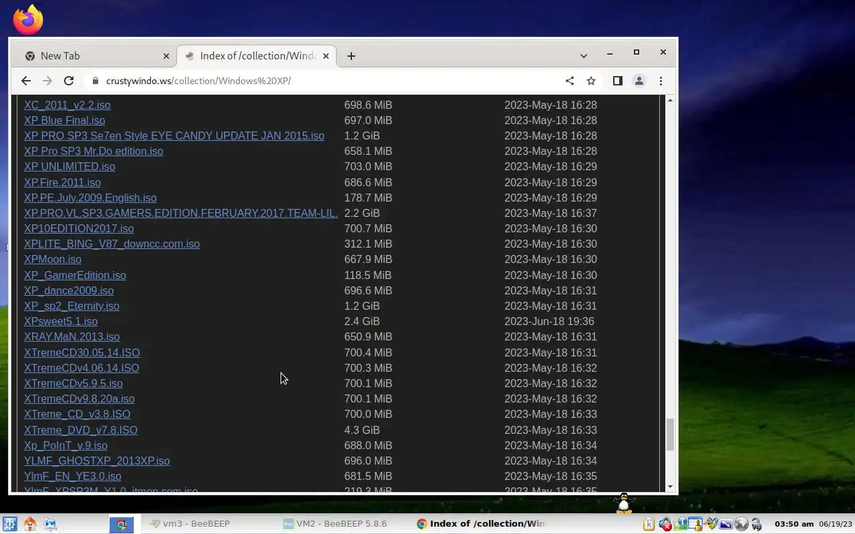Click the XP_dance2009.iso link

click(69, 290)
